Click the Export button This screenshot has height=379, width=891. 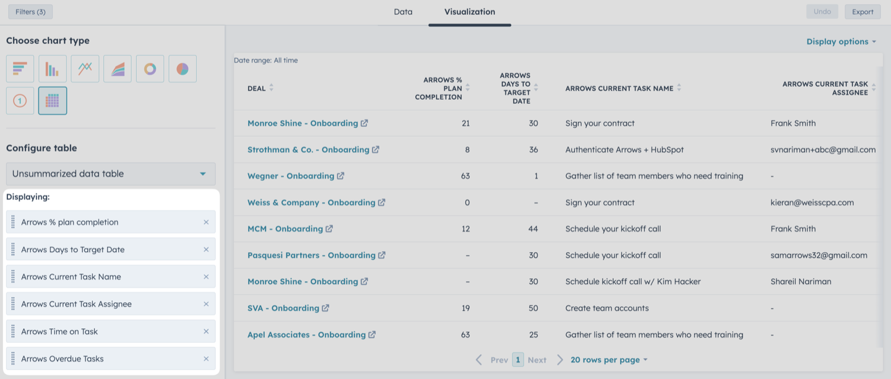863,12
